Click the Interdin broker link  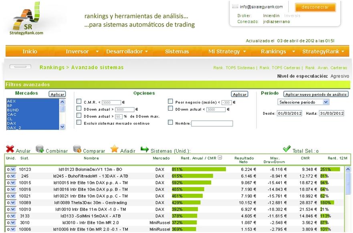click(x=271, y=16)
